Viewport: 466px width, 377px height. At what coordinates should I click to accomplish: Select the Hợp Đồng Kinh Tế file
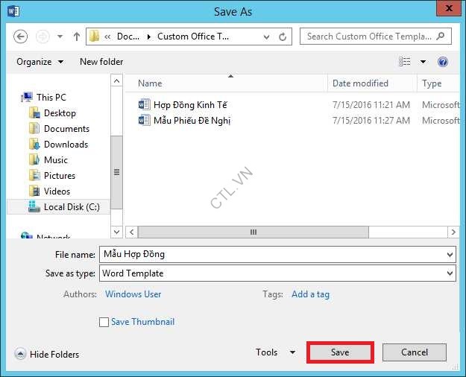(x=190, y=105)
